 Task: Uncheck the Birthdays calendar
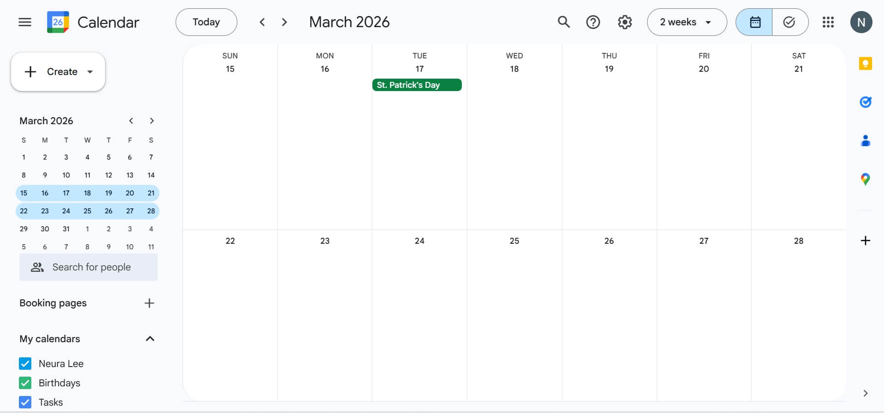point(25,383)
